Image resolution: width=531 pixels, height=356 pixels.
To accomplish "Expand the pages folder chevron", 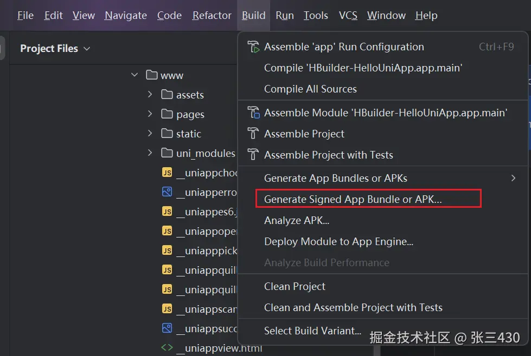I will pyautogui.click(x=150, y=114).
